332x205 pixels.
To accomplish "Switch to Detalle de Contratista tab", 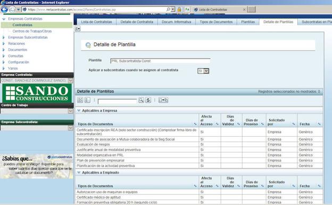I will pos(137,22).
